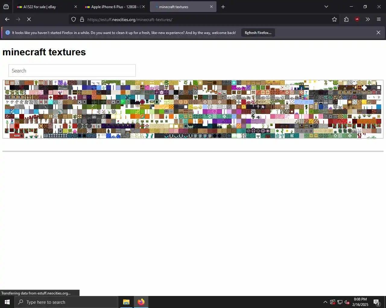Close the Apple iPhone 6 Plus tab

coord(144,7)
